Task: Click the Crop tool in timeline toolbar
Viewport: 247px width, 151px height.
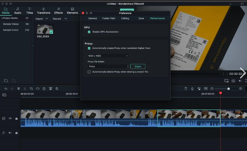Action: pos(31,89)
